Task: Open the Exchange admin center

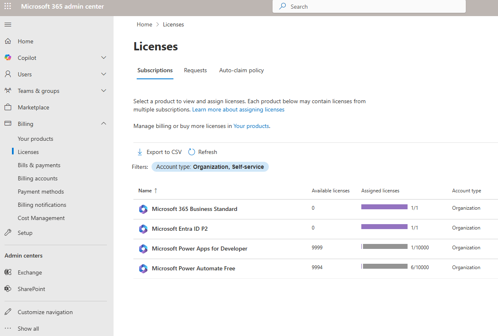Action: pyautogui.click(x=29, y=272)
